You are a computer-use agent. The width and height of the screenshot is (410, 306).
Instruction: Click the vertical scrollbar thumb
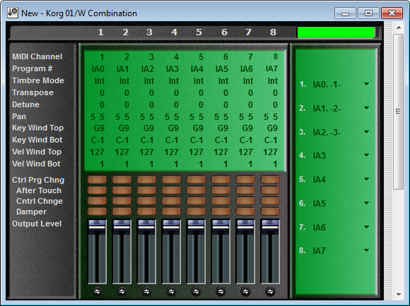click(399, 111)
